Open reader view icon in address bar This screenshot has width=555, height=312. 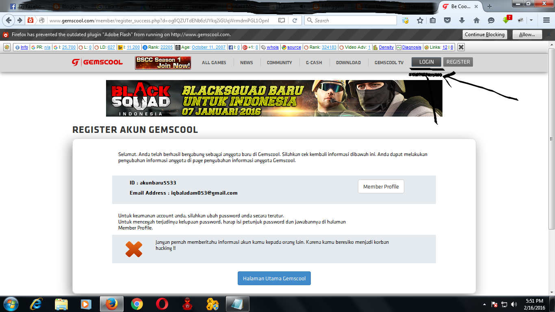[x=282, y=20]
